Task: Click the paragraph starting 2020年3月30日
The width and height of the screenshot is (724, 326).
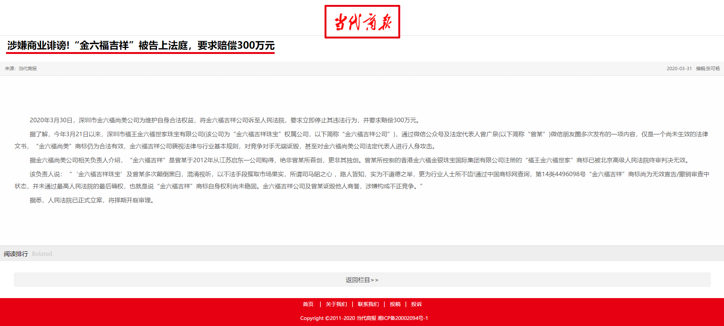Action: 225,120
